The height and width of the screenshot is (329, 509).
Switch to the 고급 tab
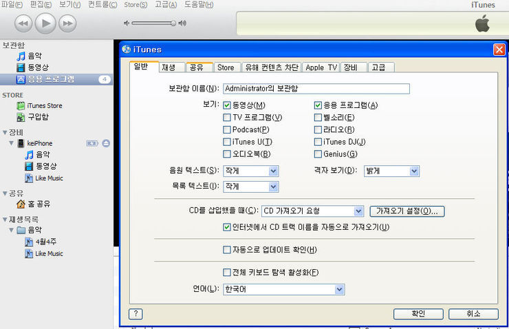click(382, 67)
